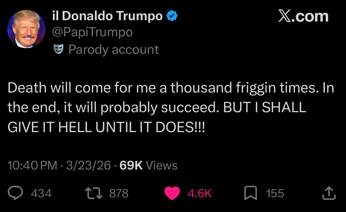Click the X.com logo
Screen dimensions: 346x212
click(303, 17)
